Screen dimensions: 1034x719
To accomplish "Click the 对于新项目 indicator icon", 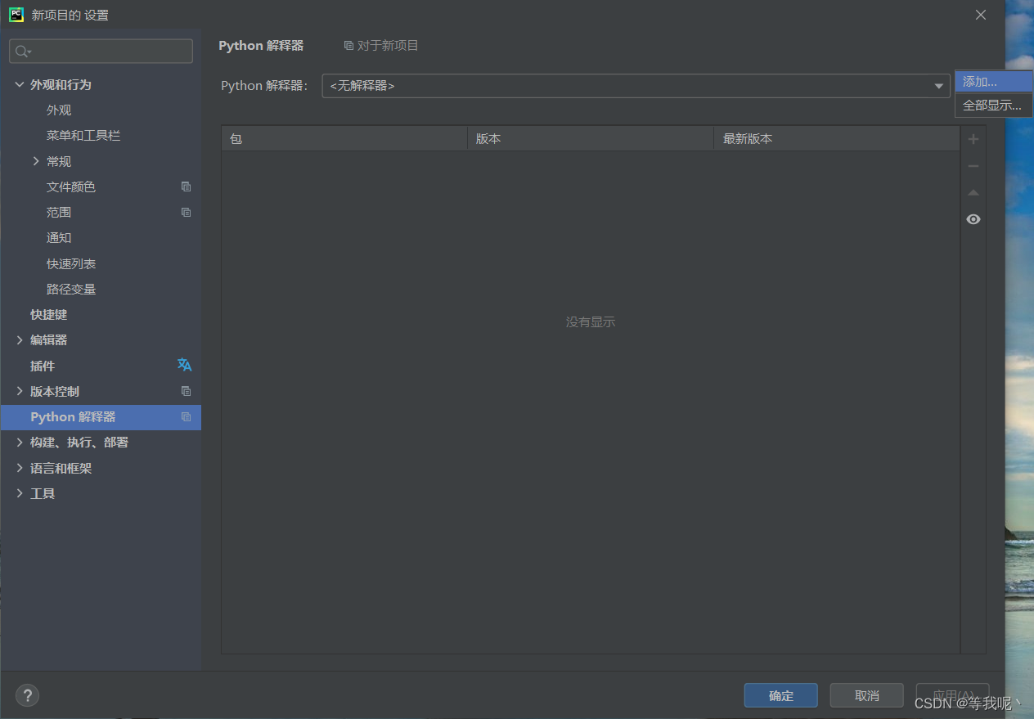I will (x=348, y=46).
